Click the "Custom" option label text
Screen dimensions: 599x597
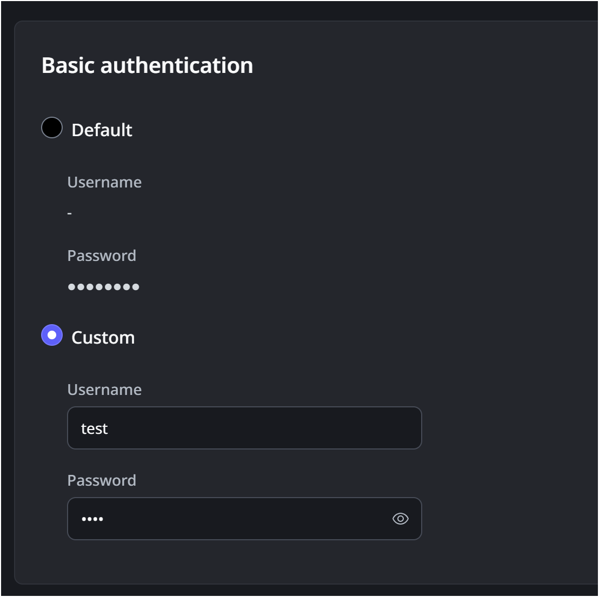[103, 338]
